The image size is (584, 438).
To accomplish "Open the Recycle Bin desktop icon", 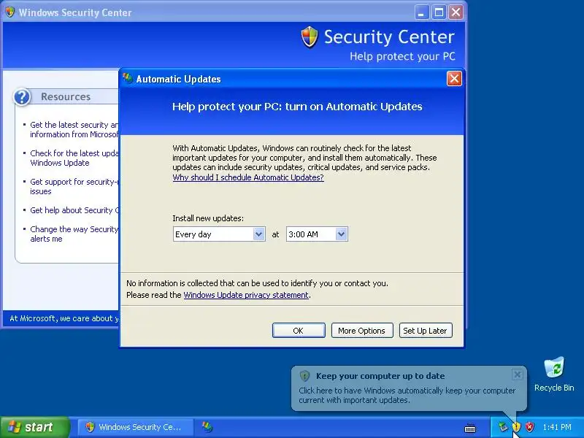I will coord(554,374).
